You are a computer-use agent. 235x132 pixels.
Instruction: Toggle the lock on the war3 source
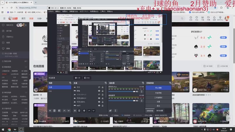[103, 106]
